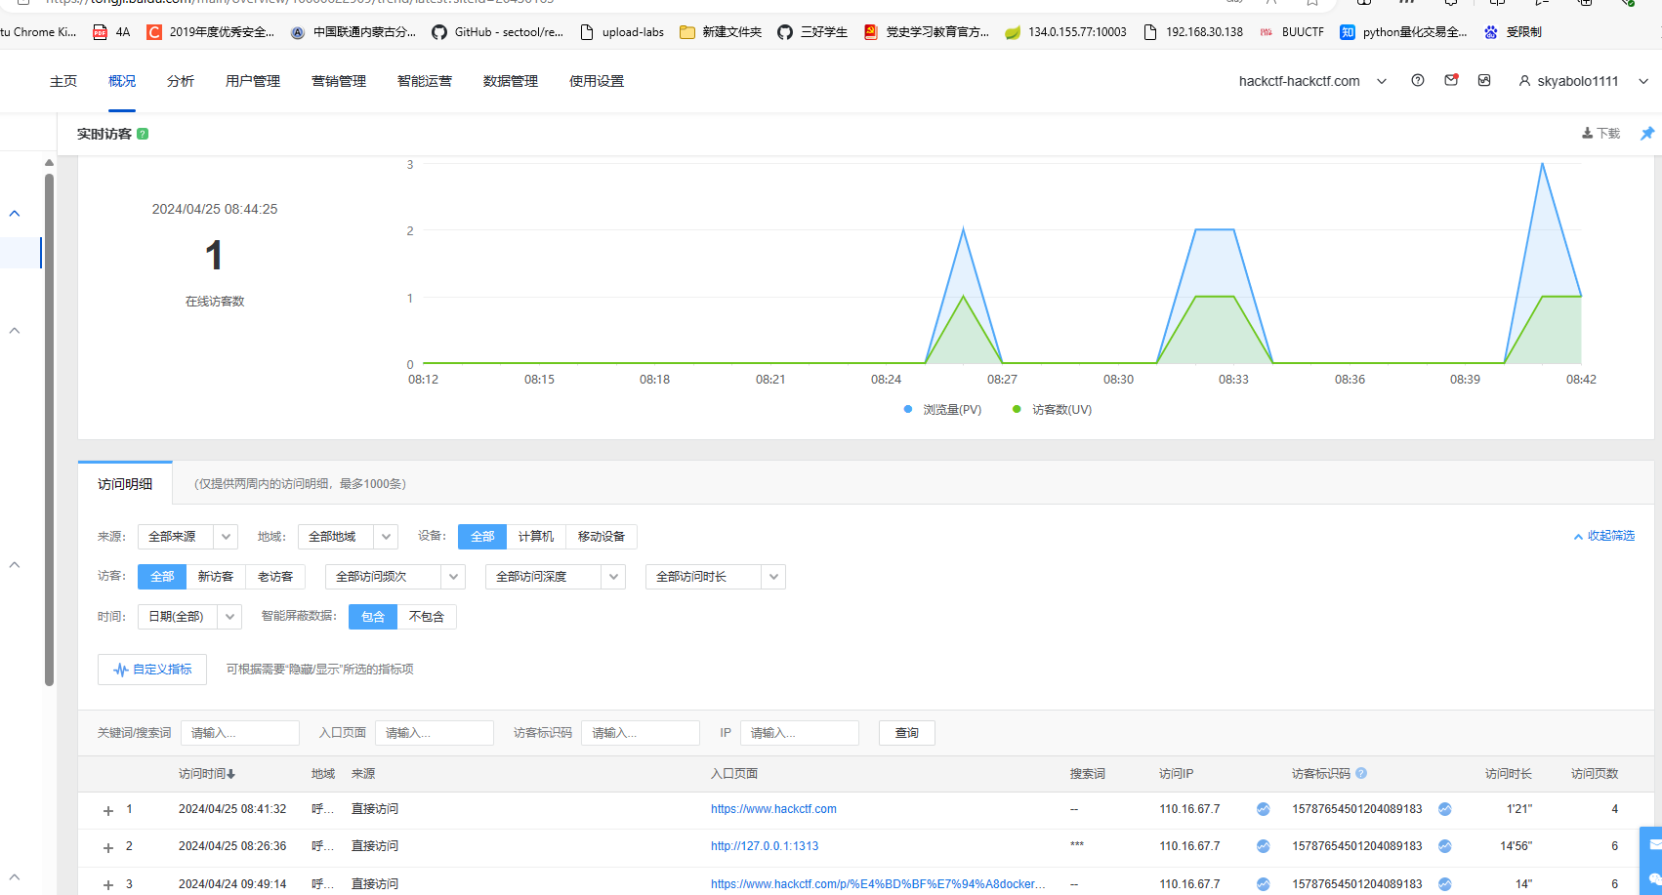This screenshot has width=1662, height=895.
Task: Click visitor ID trend icon in row 2
Action: point(1444,846)
